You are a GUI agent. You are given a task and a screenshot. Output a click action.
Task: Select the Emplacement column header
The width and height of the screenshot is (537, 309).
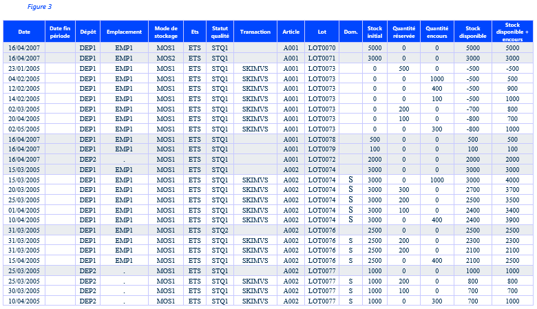124,32
